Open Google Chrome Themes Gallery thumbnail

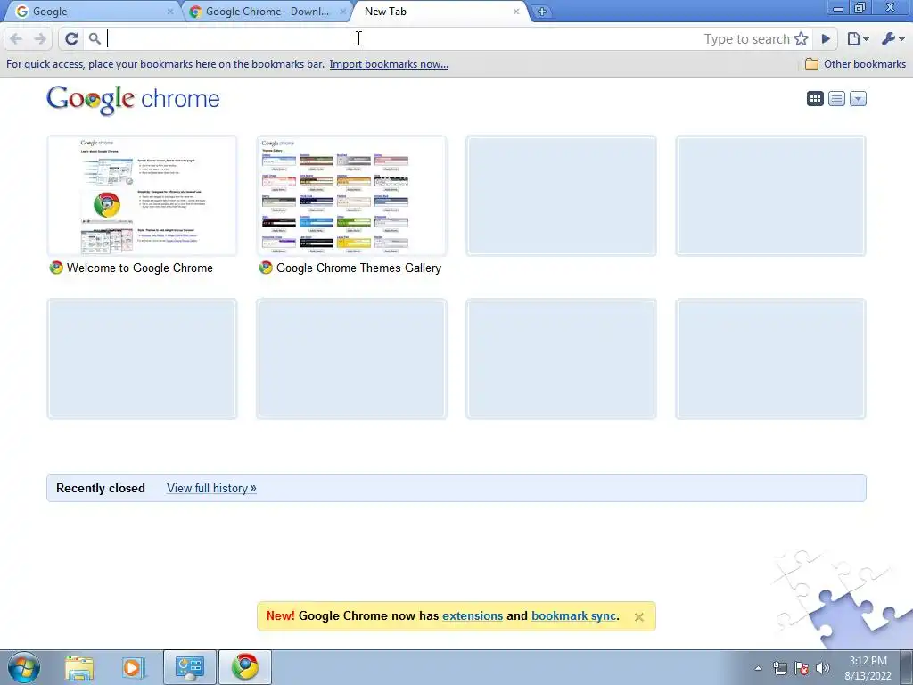click(351, 195)
